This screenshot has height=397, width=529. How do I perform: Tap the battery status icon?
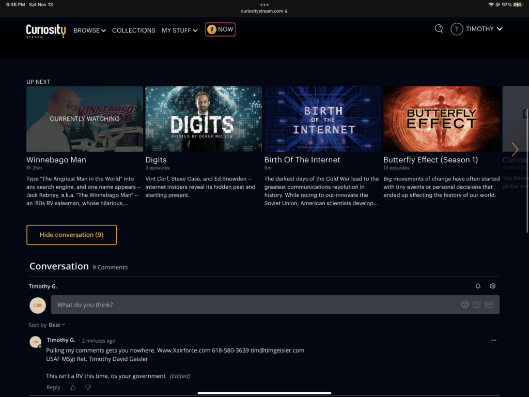(518, 5)
